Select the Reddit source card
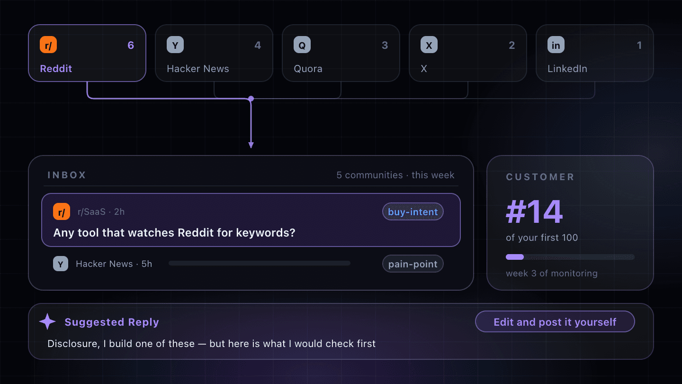 pyautogui.click(x=87, y=53)
